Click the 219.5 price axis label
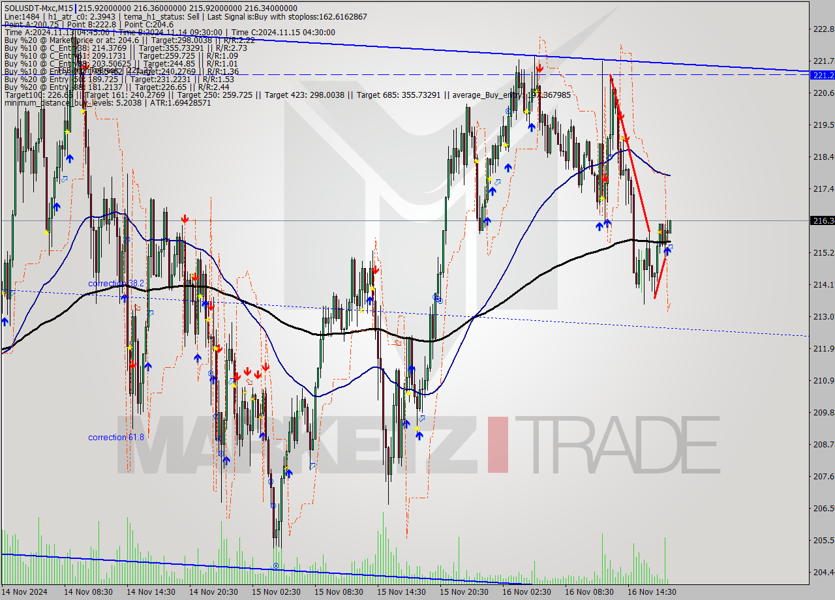Screen dimensions: 835x600 pyautogui.click(x=824, y=125)
